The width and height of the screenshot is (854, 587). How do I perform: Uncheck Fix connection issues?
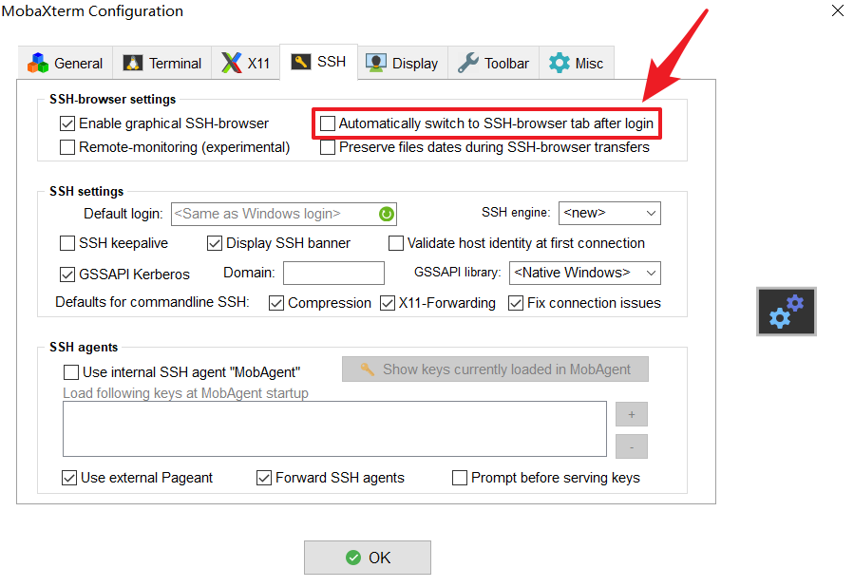(x=516, y=303)
